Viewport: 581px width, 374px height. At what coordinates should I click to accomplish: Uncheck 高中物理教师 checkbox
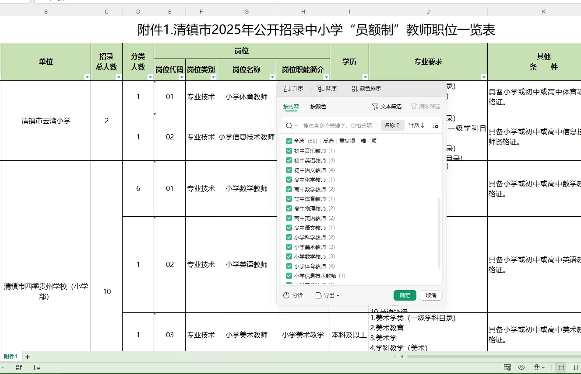click(x=289, y=208)
